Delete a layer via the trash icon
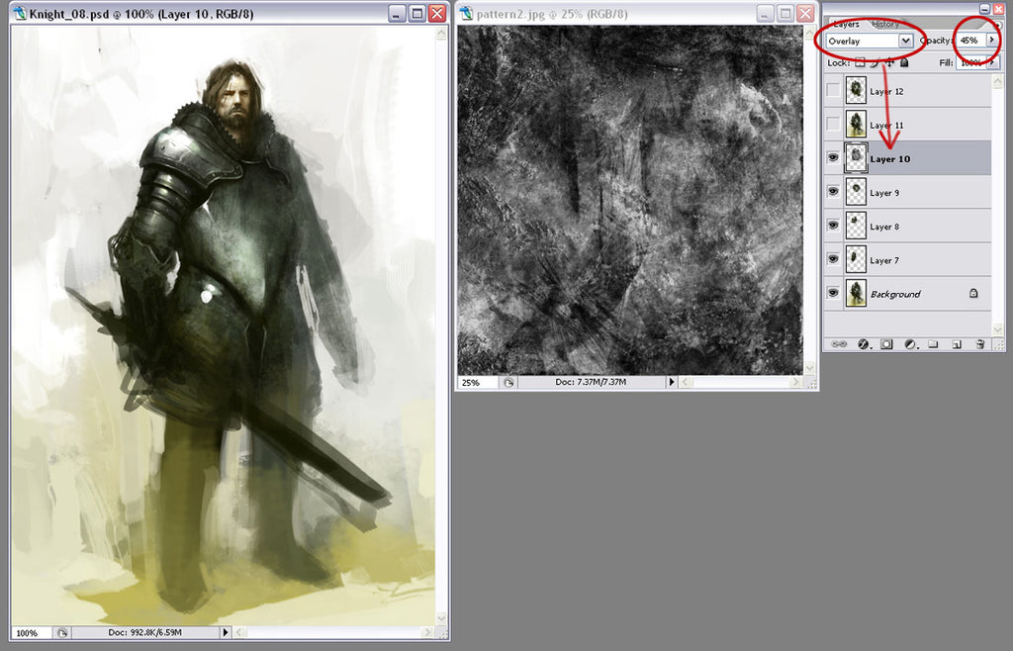The height and width of the screenshot is (651, 1013). pos(979,343)
